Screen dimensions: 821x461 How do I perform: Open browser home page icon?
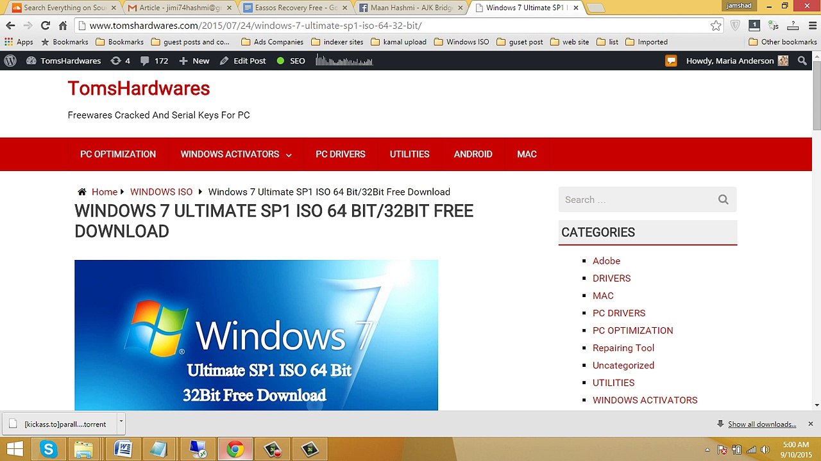click(63, 26)
